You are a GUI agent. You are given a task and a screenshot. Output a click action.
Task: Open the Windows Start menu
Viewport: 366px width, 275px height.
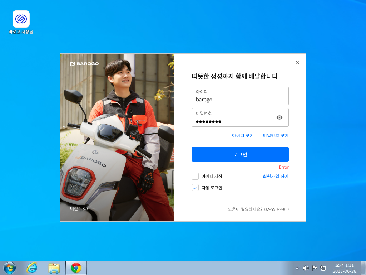pos(10,268)
